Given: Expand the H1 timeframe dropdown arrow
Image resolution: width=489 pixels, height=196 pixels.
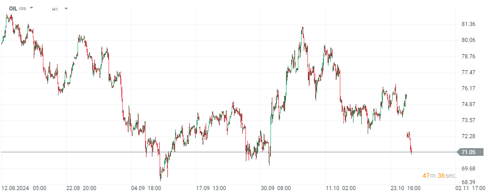Looking at the screenshot, I should (66, 9).
